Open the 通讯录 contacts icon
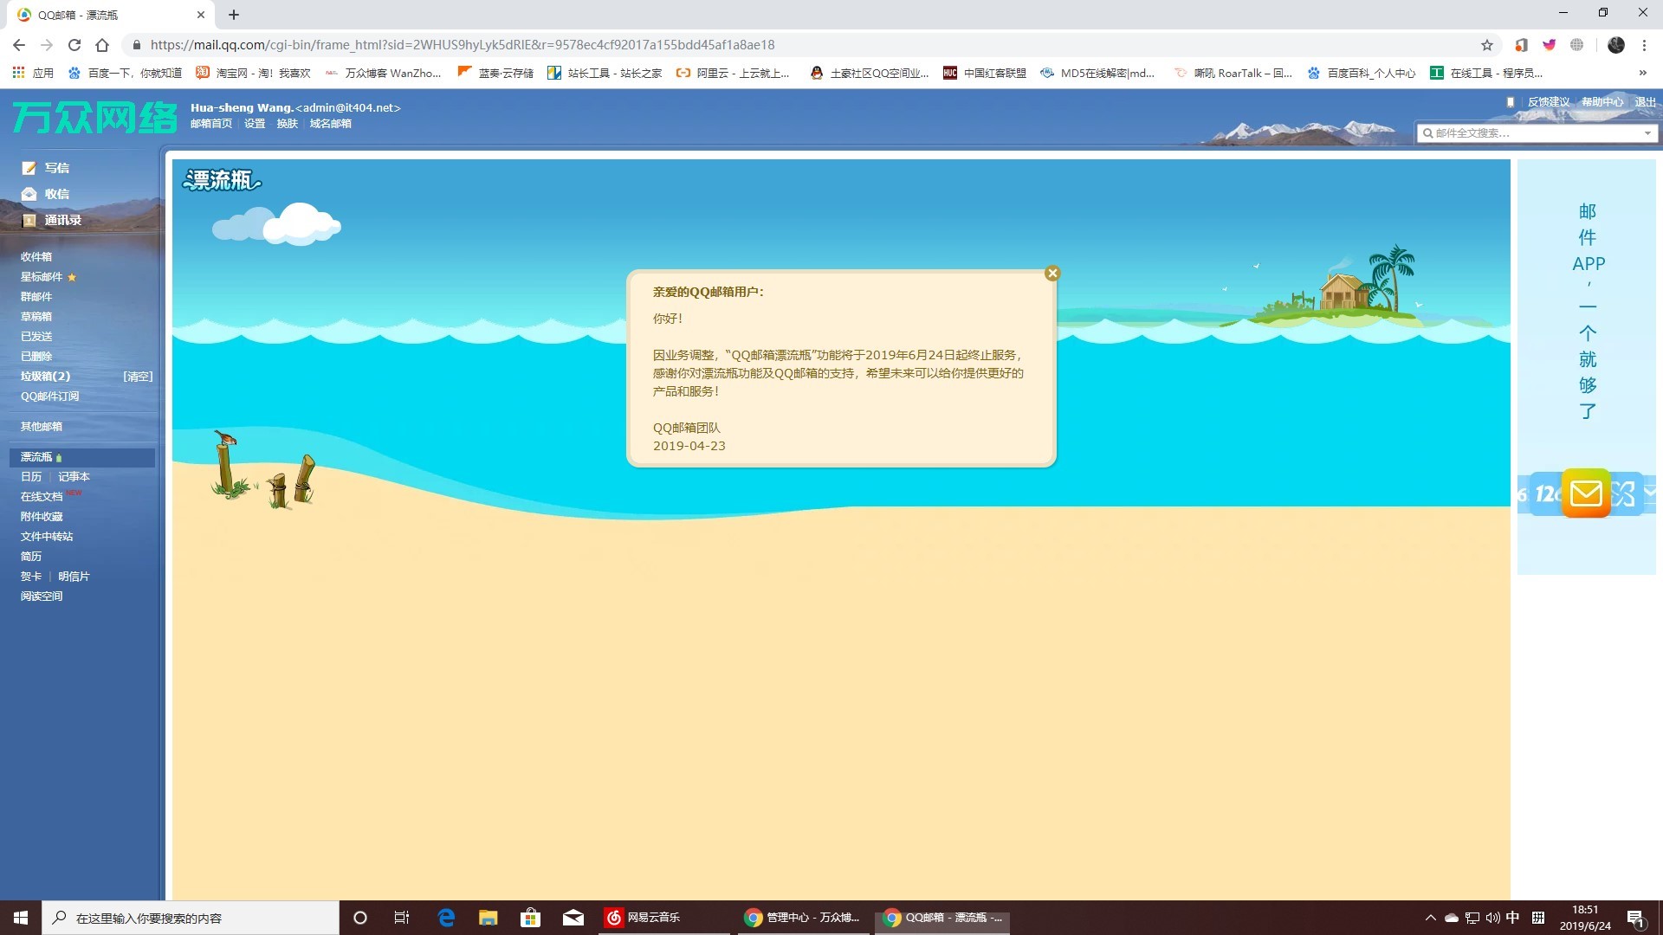This screenshot has width=1663, height=935. click(29, 220)
